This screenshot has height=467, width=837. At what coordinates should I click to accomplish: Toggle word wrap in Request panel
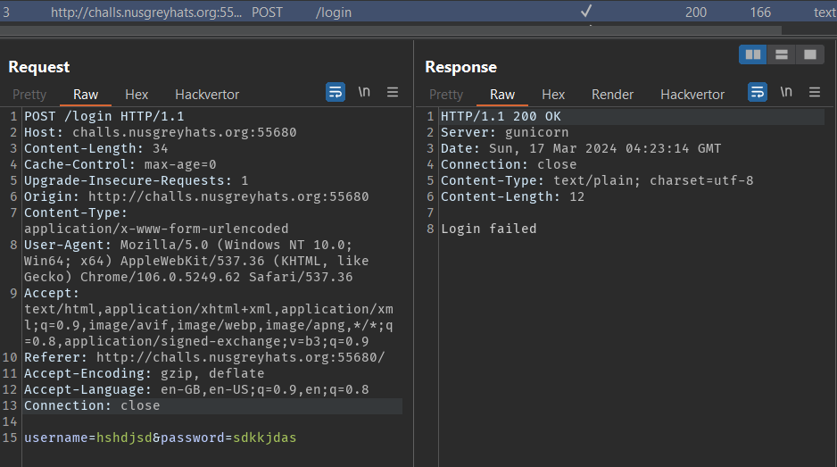tap(336, 92)
